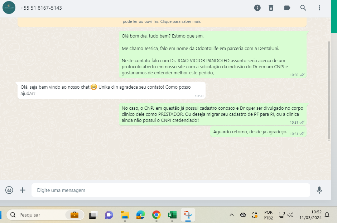
Task: Click POR PTB2 language indicator
Action: (x=269, y=215)
